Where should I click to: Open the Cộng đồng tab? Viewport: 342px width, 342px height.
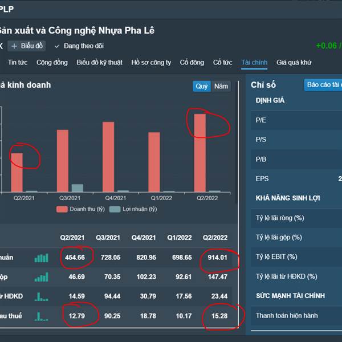(52, 63)
